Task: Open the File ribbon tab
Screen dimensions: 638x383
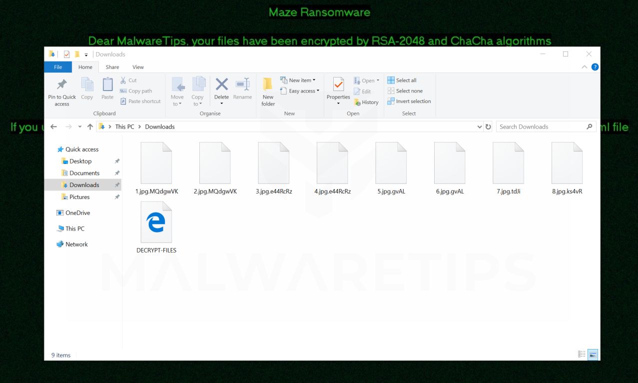Action: pos(58,67)
